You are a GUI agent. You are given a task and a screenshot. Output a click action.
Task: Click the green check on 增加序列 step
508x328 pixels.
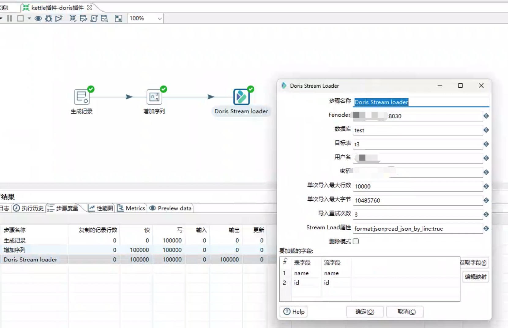point(164,89)
